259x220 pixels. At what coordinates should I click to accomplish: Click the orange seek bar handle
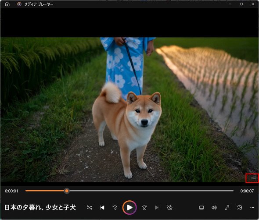click(x=67, y=191)
